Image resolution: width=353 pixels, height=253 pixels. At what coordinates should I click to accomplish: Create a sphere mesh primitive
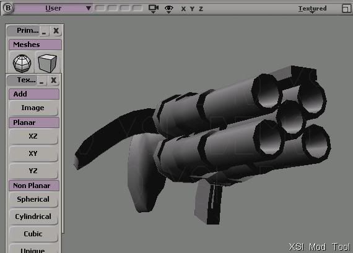click(22, 63)
